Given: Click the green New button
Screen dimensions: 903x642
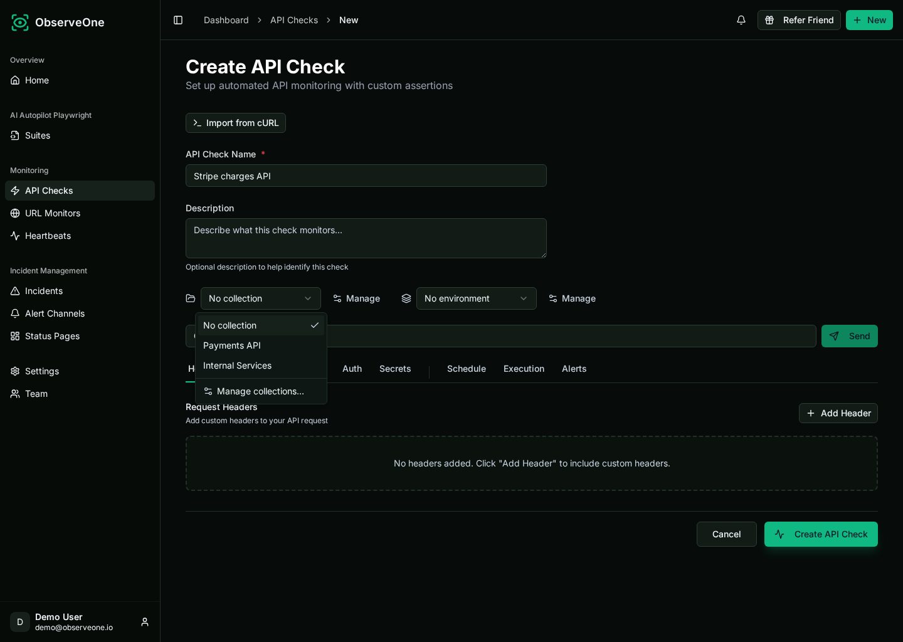Looking at the screenshot, I should tap(869, 20).
